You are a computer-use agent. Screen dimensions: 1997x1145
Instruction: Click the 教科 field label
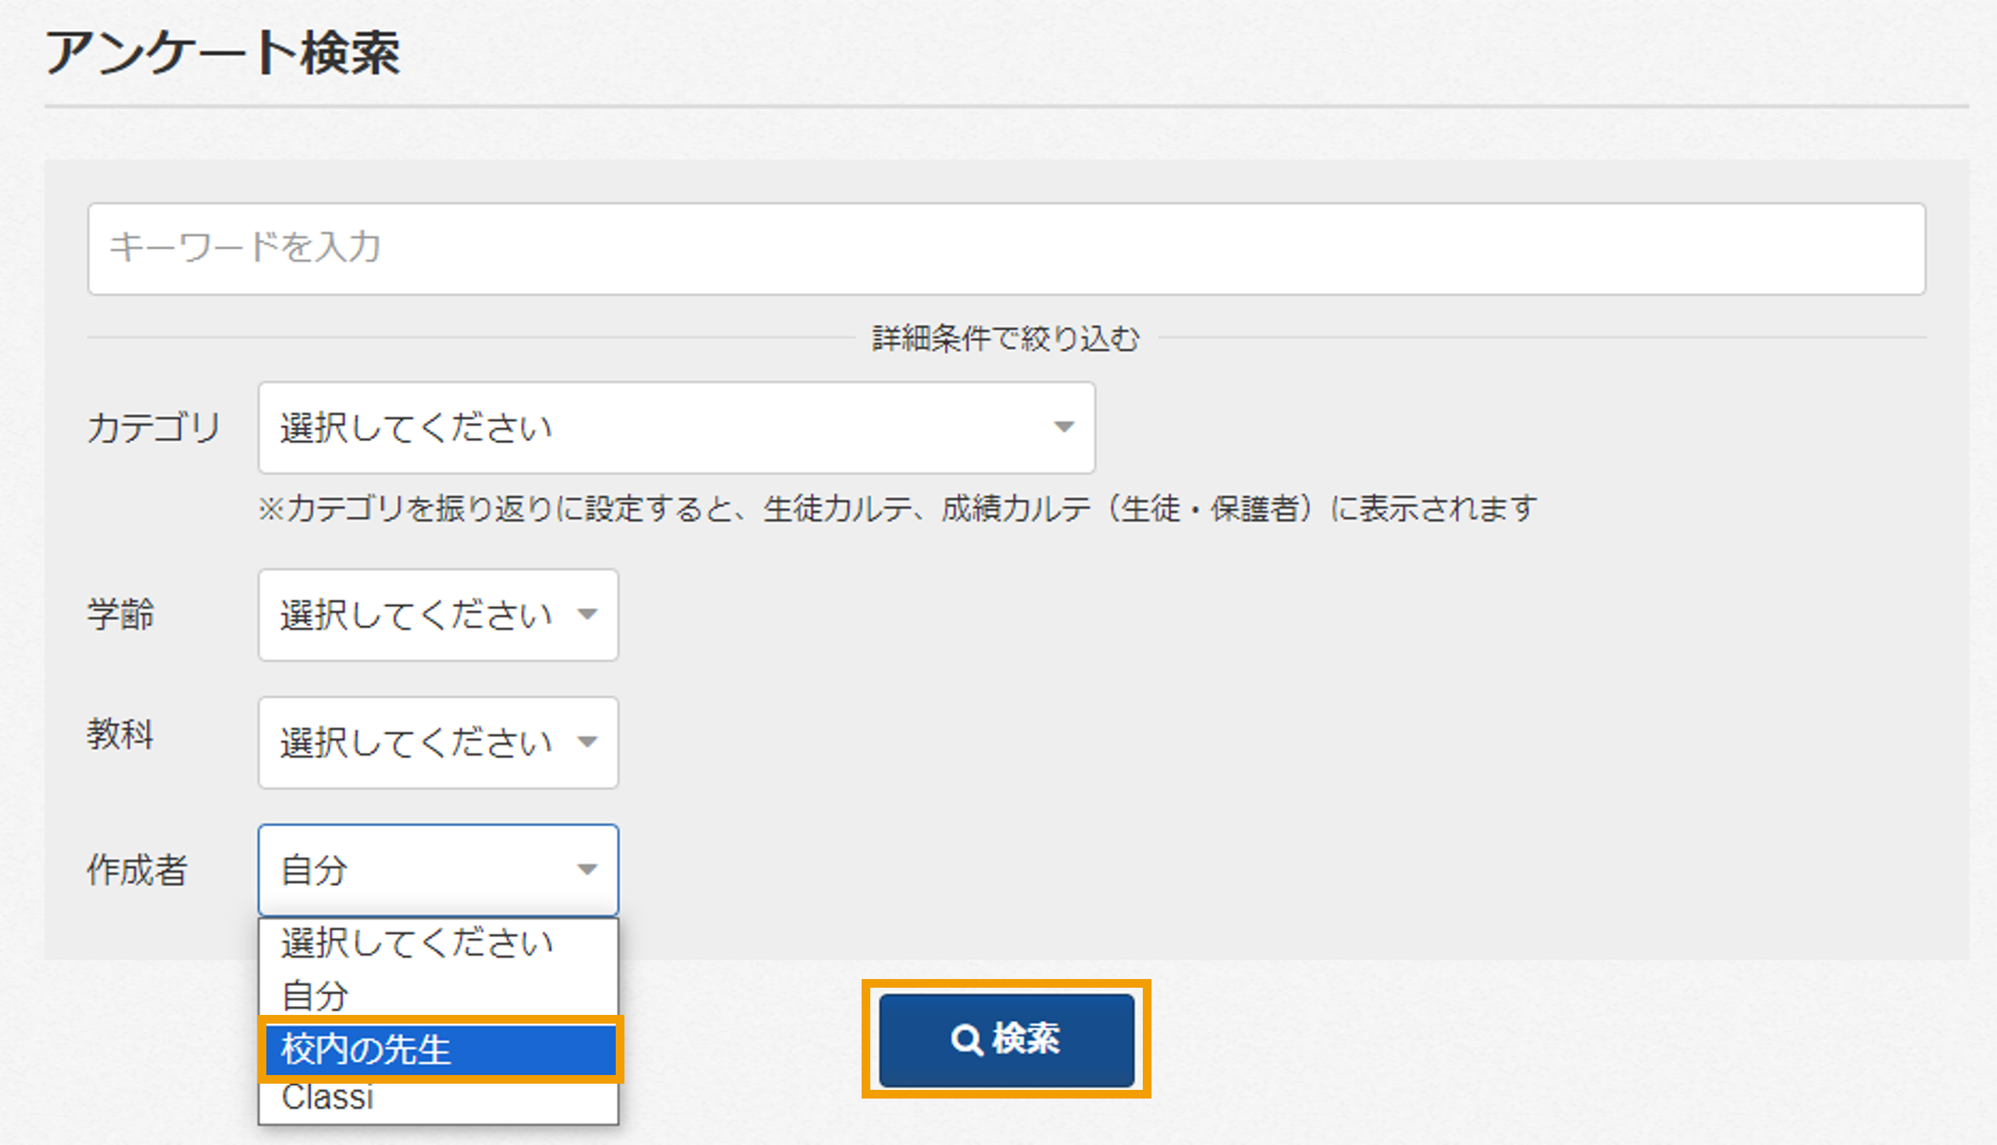tap(120, 734)
